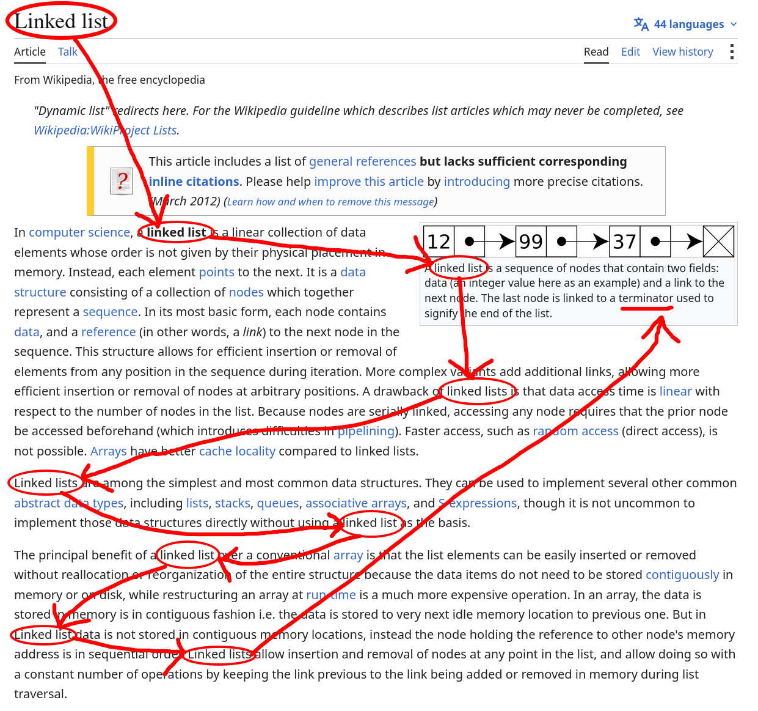
Task: Click the '(March 2012)' date in the notice
Action: pyautogui.click(x=184, y=201)
